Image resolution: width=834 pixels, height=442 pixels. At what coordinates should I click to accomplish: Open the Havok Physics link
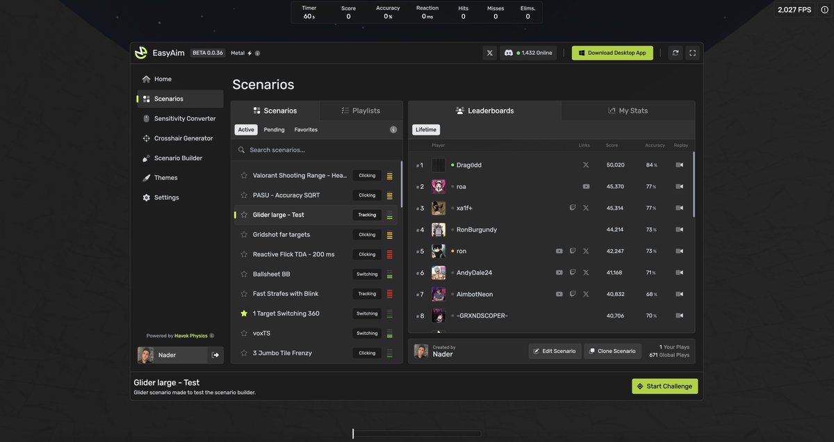(191, 336)
